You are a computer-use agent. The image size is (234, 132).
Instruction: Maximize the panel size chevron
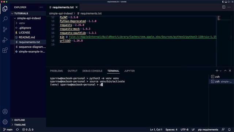[225, 71]
